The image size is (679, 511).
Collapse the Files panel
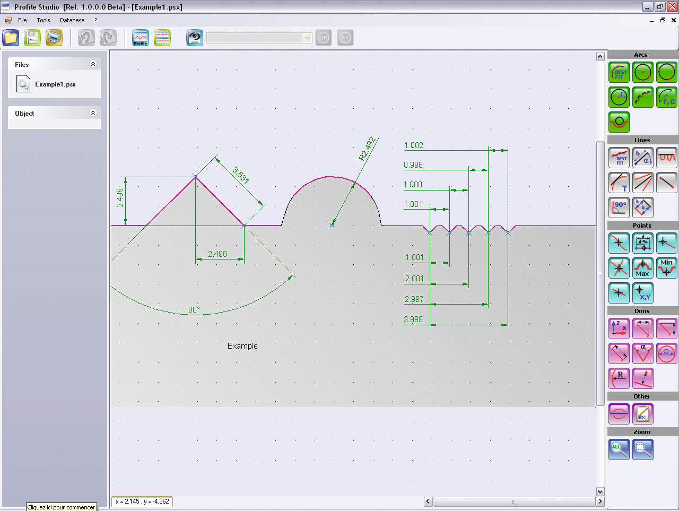93,64
